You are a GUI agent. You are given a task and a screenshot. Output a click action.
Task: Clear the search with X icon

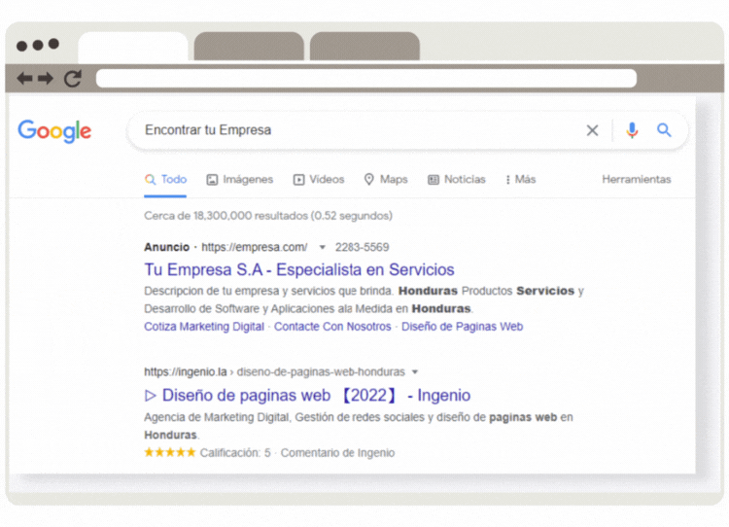pos(592,130)
